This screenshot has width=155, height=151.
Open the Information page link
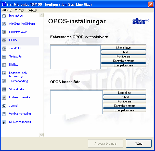pos(16,16)
